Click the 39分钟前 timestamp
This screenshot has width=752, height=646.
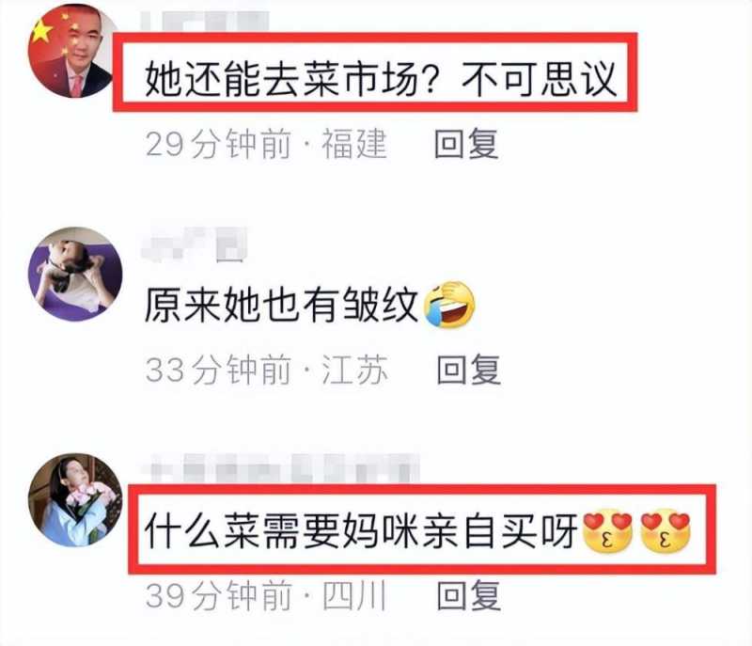pyautogui.click(x=218, y=595)
